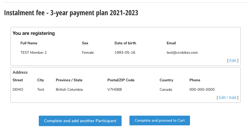Click the phone number 000-000-0000
The height and width of the screenshot is (134, 250).
pos(202,89)
